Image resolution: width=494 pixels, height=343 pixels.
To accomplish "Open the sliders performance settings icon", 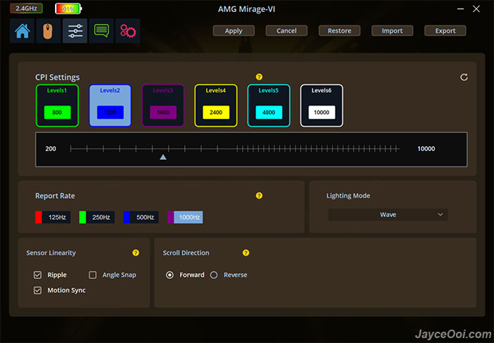I will 75,31.
